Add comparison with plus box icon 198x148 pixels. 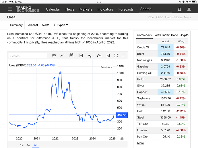click(x=81, y=56)
